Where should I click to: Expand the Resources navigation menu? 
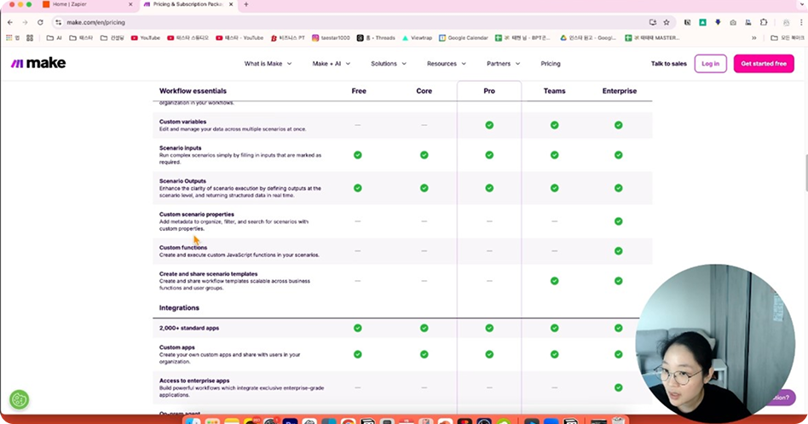(x=446, y=64)
